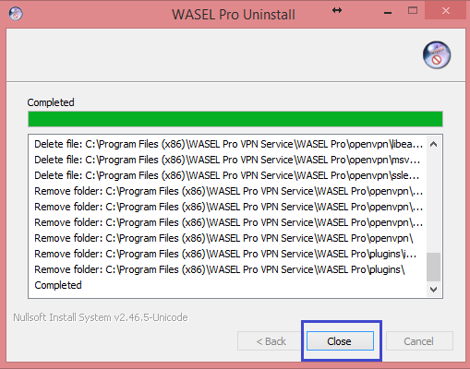Viewport: 470px width, 369px height.
Task: Maximize the WASEL Pro Uninstall window
Action: 413,11
